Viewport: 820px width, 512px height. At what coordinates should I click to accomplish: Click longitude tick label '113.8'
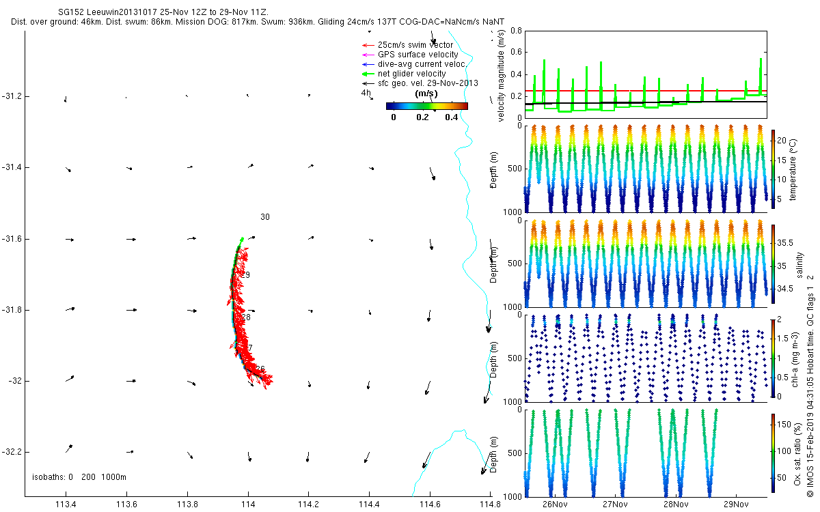click(187, 504)
